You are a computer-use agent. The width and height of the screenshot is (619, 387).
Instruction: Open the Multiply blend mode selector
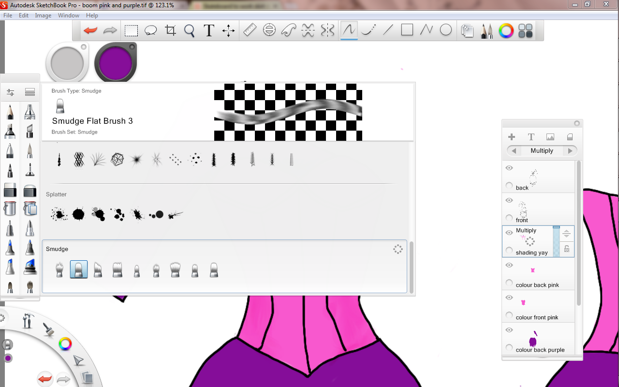[x=542, y=151]
